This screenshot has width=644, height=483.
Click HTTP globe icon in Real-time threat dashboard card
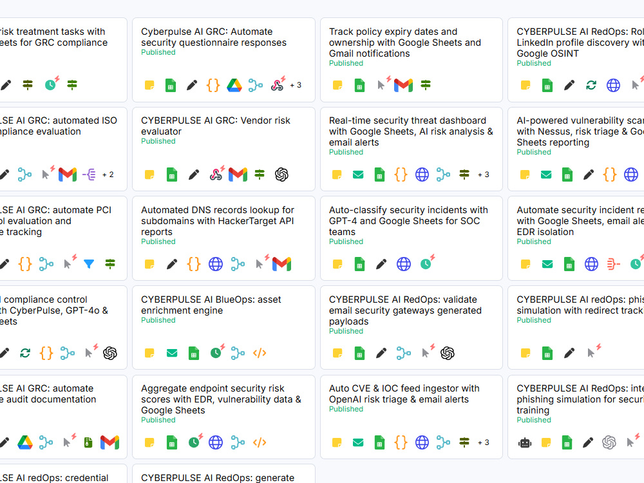click(422, 175)
